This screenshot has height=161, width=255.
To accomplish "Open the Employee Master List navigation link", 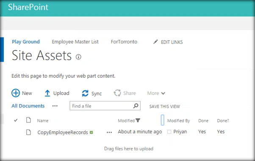I will pyautogui.click(x=75, y=42).
